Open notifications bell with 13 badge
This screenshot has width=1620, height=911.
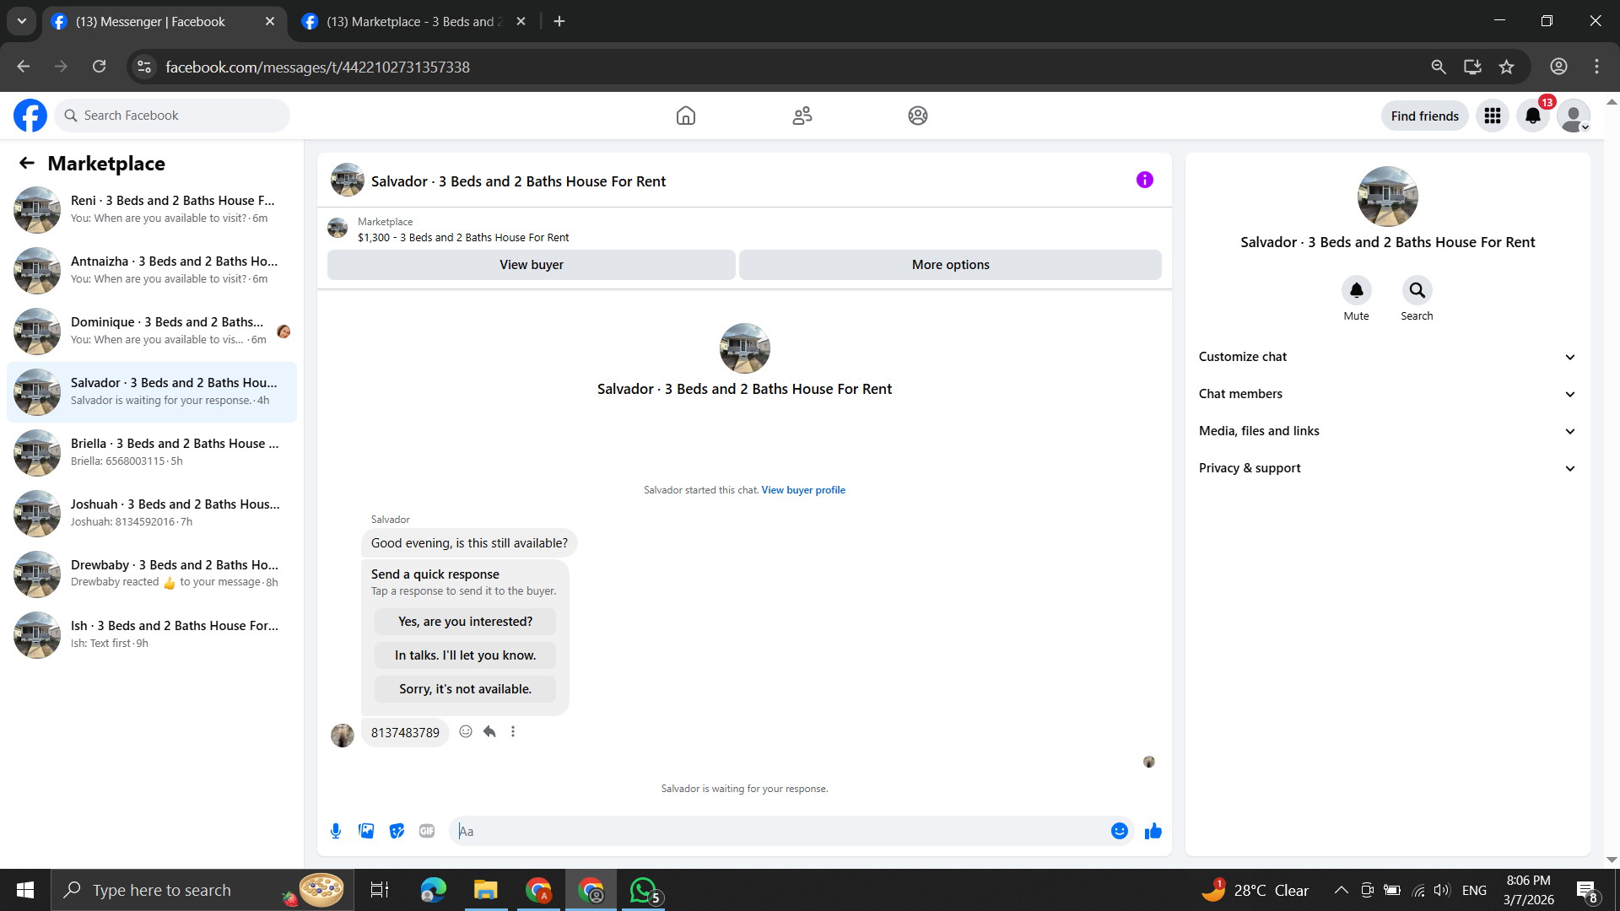coord(1533,116)
